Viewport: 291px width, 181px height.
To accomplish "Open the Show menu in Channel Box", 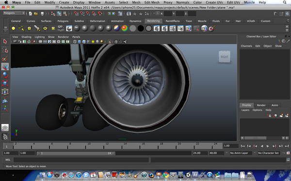I will [278, 46].
